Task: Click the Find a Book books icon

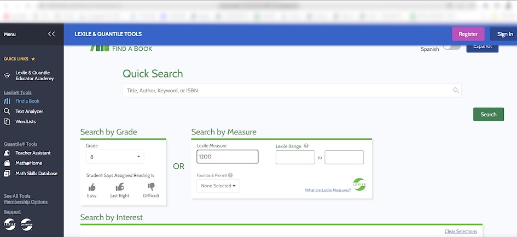Action: 7,101
